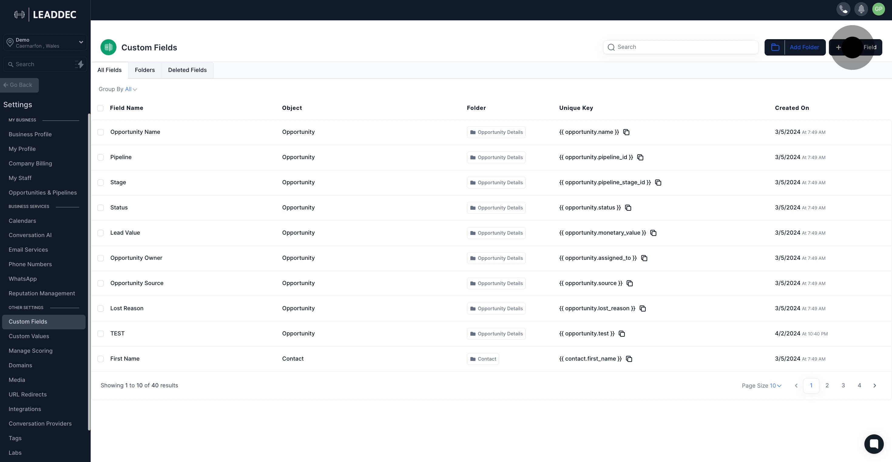The width and height of the screenshot is (892, 462).
Task: Copy the opportunity.source unique key
Action: (630, 283)
